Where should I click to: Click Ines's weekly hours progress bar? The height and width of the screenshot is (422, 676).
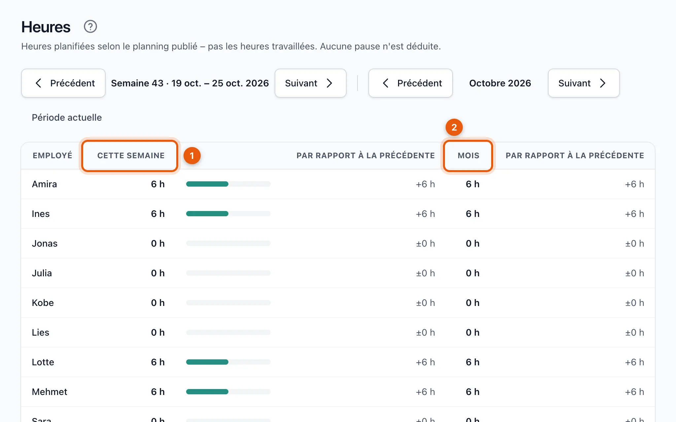click(228, 214)
